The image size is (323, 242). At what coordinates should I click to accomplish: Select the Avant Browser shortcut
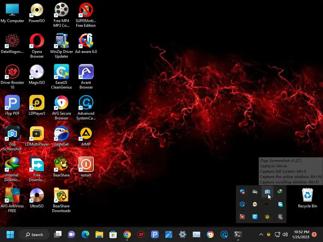(x=86, y=77)
